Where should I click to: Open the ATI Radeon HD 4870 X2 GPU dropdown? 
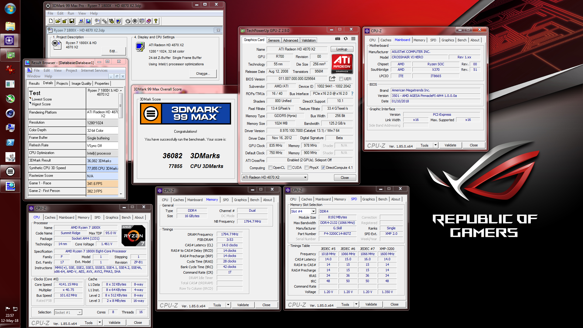[275, 177]
